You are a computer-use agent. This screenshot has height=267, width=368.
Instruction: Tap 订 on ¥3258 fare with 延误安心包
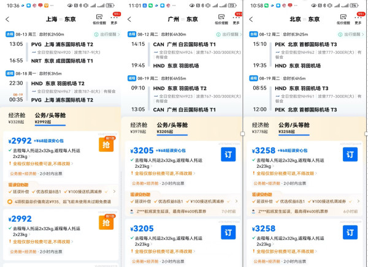point(350,154)
